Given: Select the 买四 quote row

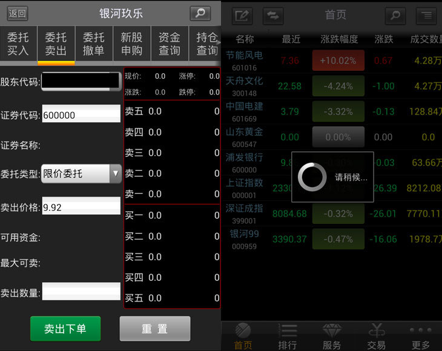Looking at the screenshot, I should coord(172,278).
